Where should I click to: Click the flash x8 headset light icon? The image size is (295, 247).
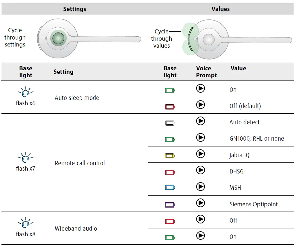tap(26, 223)
